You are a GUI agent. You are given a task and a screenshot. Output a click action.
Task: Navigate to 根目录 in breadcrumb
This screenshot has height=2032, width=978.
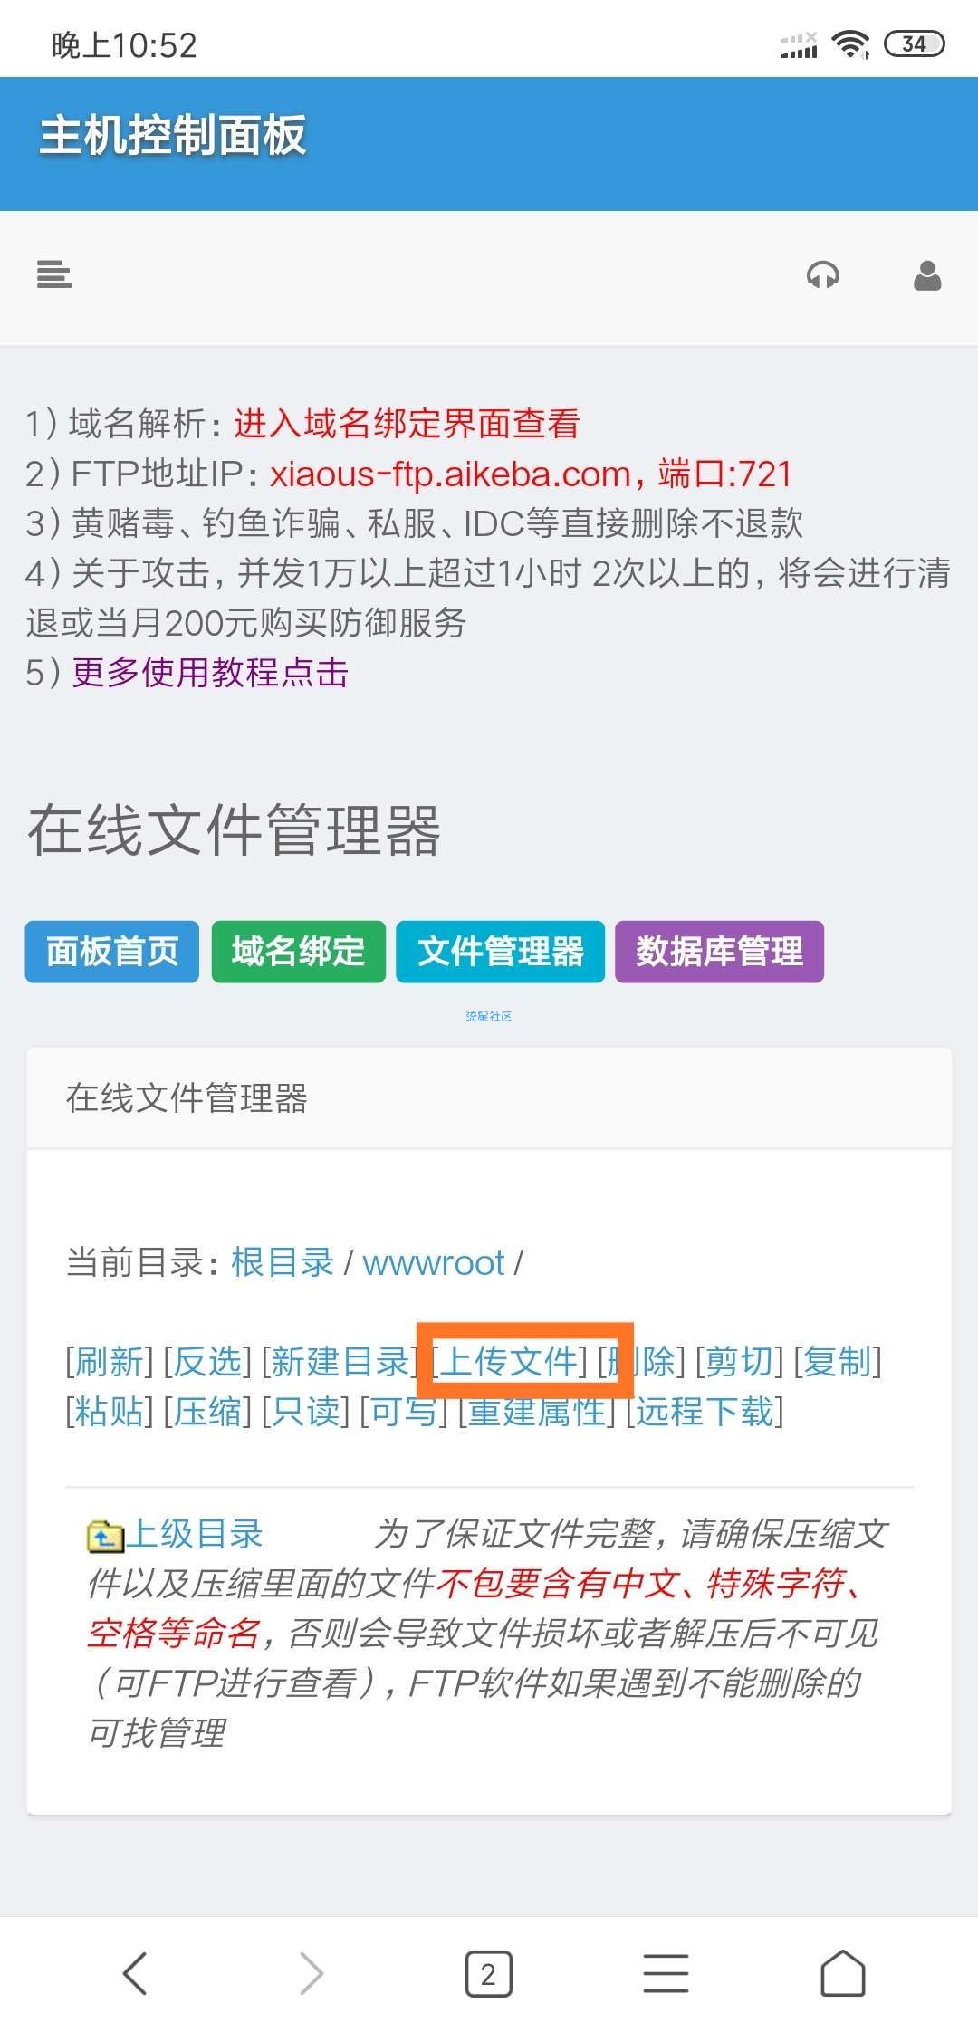click(x=283, y=1262)
